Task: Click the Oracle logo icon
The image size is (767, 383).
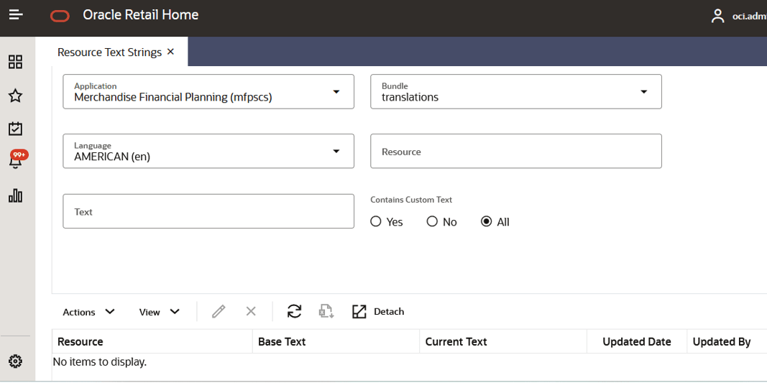Action: tap(60, 16)
